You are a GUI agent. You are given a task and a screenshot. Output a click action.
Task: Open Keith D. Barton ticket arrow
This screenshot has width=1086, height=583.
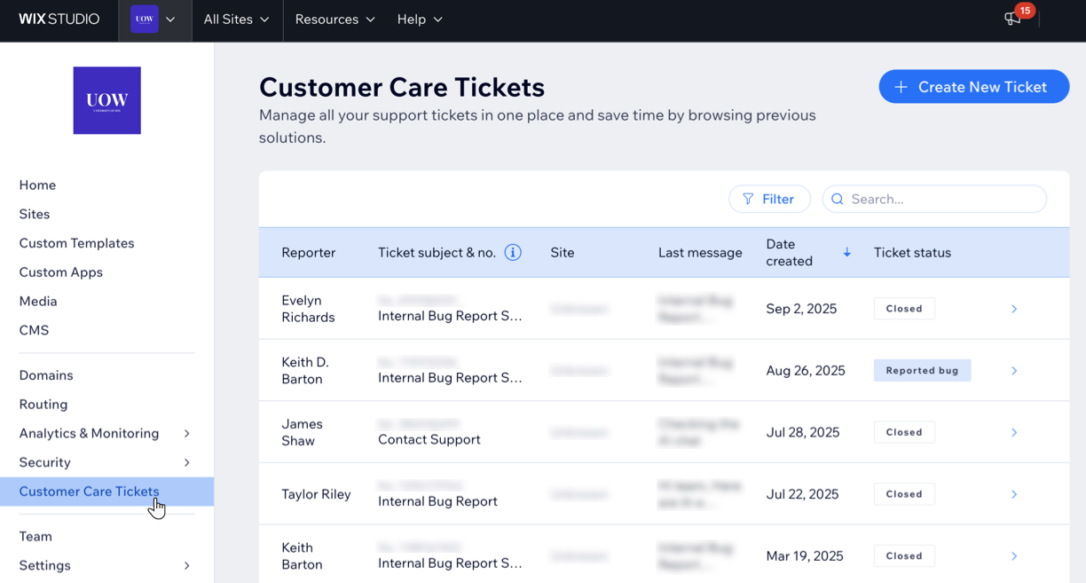(1013, 371)
